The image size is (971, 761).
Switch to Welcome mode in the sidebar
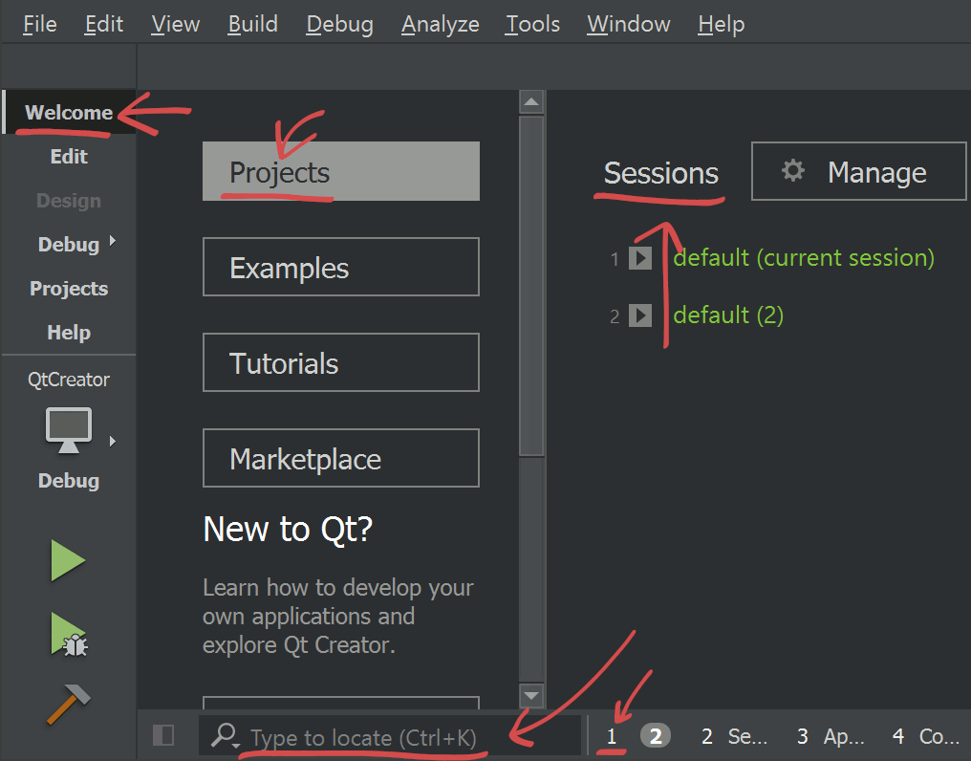pos(69,112)
